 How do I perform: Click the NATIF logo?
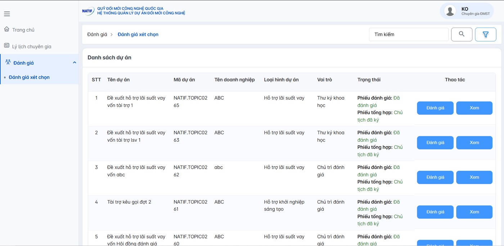click(x=88, y=11)
